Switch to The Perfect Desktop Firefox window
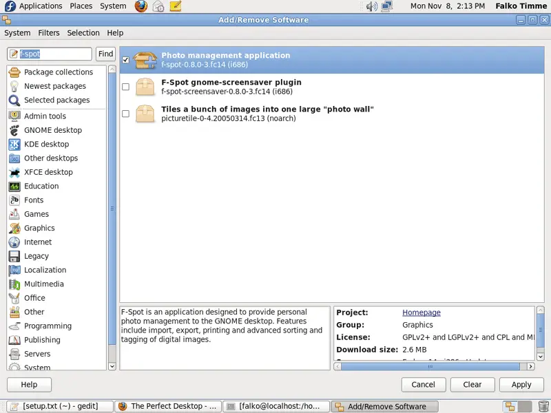Viewport: 551px width, 413px height. coord(168,407)
